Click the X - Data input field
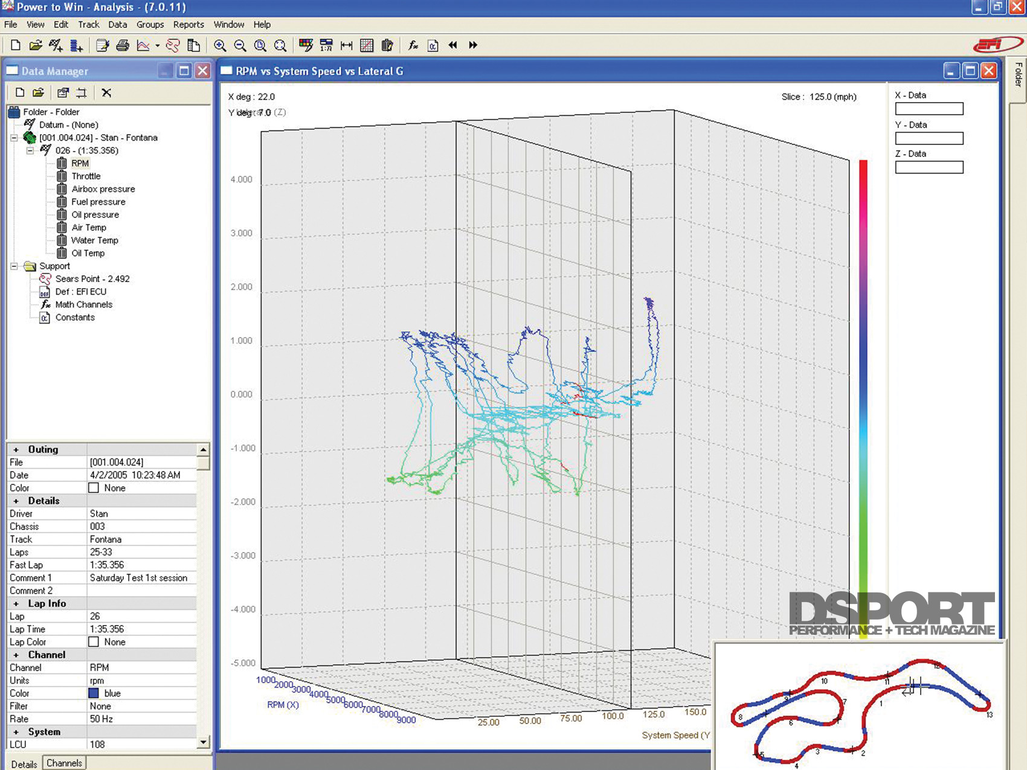This screenshot has width=1027, height=770. (x=929, y=109)
